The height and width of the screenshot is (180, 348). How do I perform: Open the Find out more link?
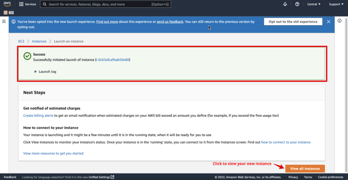point(107,22)
